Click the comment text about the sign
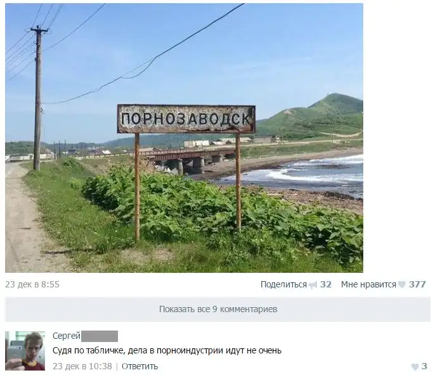433x375 pixels. click(167, 351)
